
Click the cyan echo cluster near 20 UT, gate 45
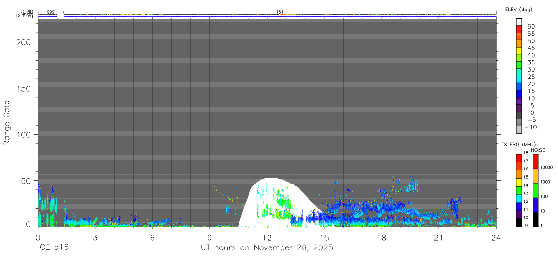412,185
